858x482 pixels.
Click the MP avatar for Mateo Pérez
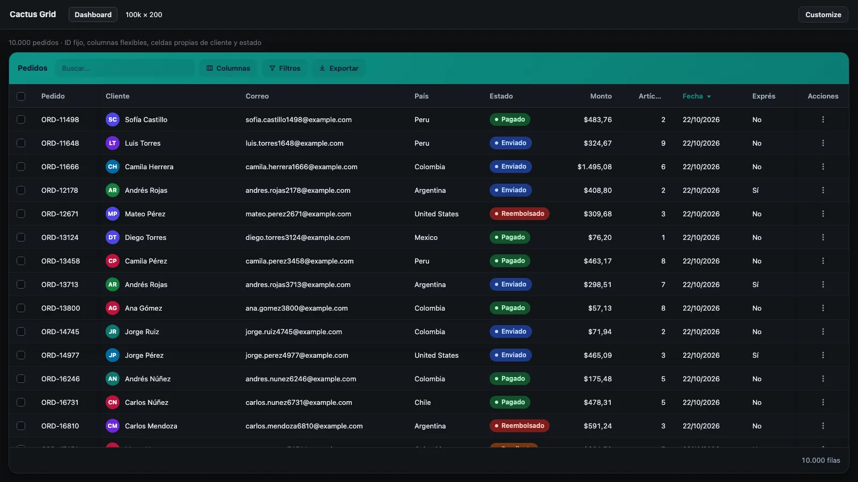click(x=113, y=214)
